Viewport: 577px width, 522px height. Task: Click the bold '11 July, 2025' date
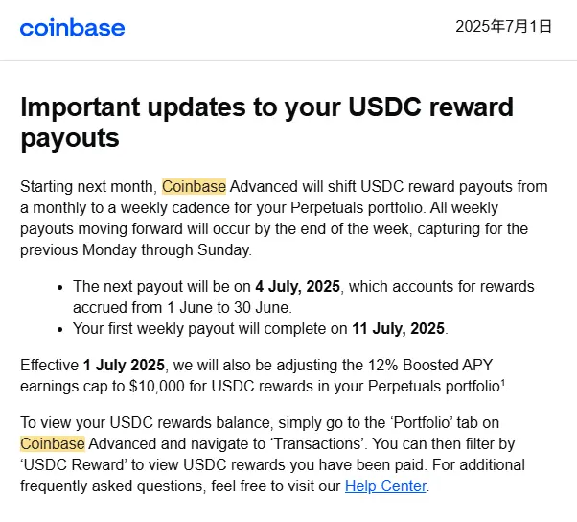tap(398, 328)
